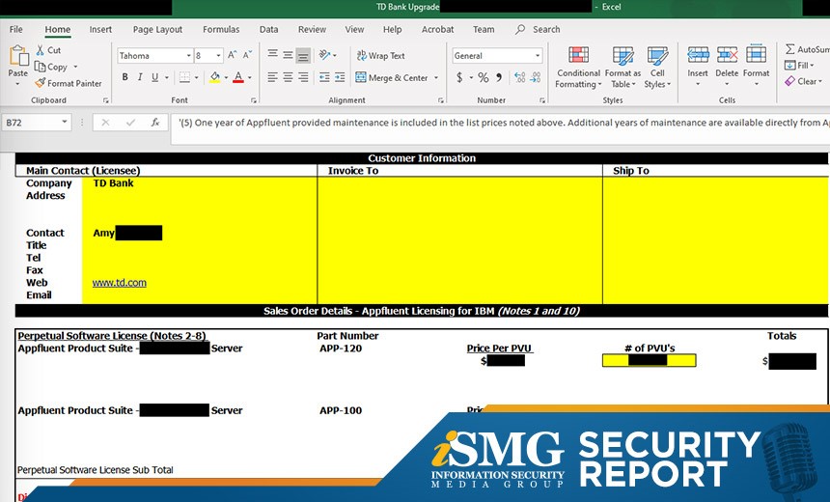Switch to the Insert tab
The height and width of the screenshot is (502, 830).
pos(100,30)
